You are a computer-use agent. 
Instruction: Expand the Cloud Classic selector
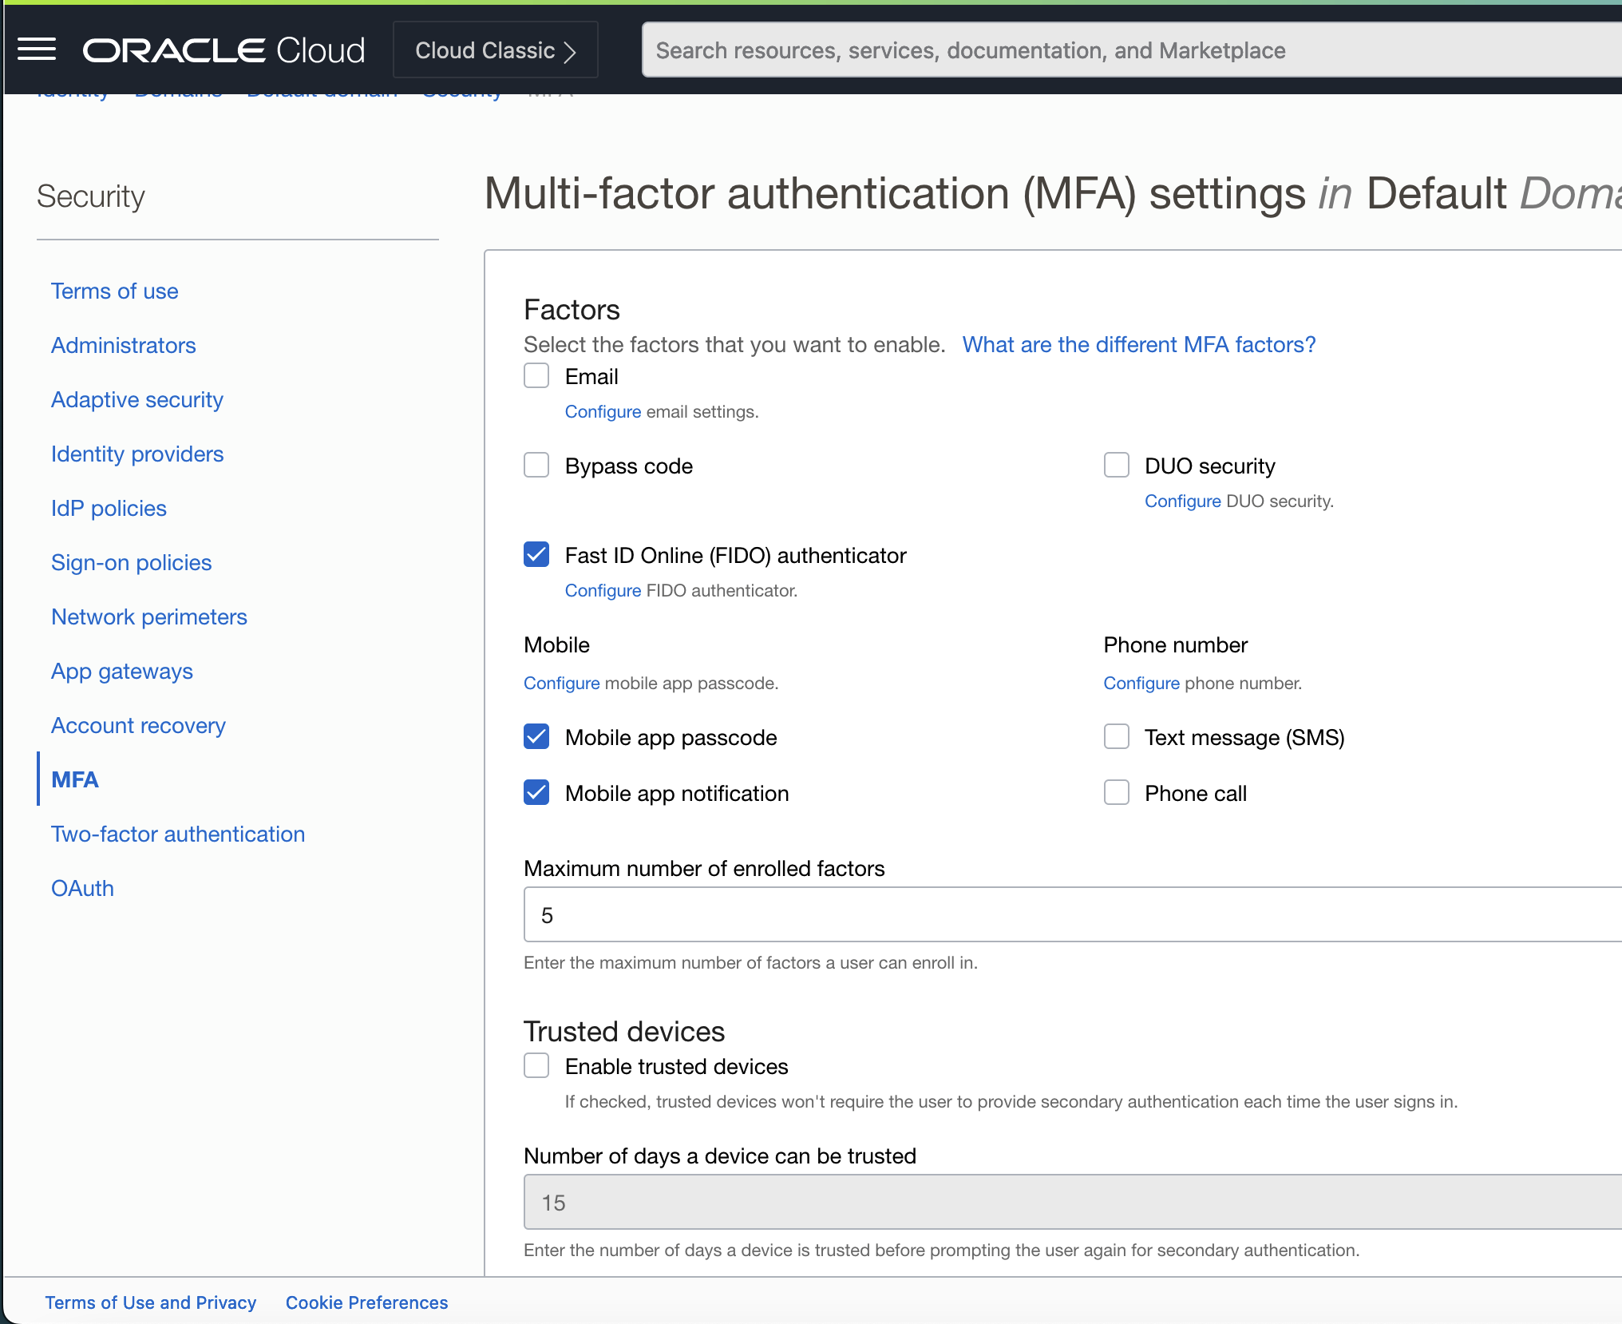pyautogui.click(x=495, y=50)
